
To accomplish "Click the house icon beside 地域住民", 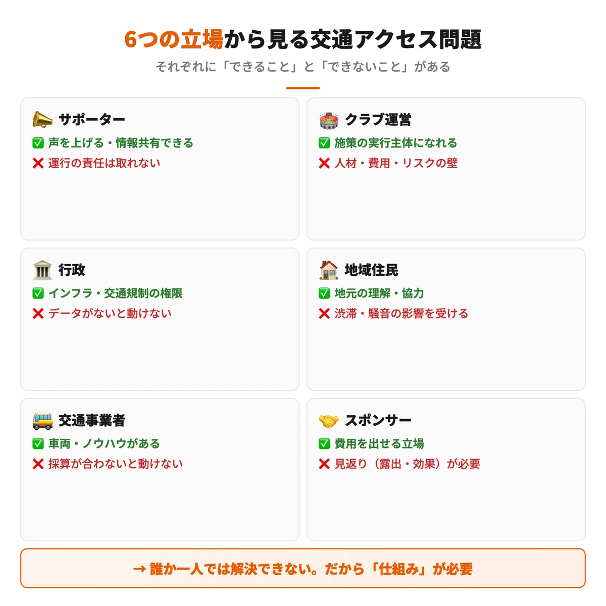I will 329,270.
